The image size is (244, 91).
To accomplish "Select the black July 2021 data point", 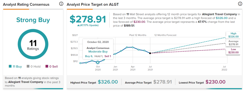I will (x=150, y=53).
